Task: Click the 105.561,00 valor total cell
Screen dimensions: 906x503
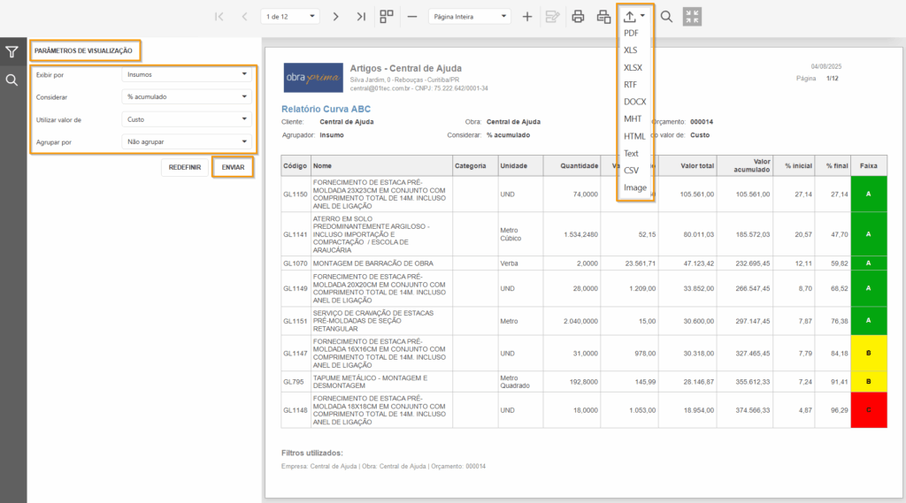Action: point(687,194)
